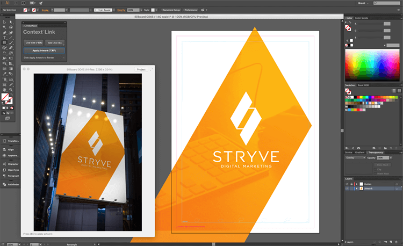Click the change screen mode icon
This screenshot has height=246, width=403.
coord(7,118)
